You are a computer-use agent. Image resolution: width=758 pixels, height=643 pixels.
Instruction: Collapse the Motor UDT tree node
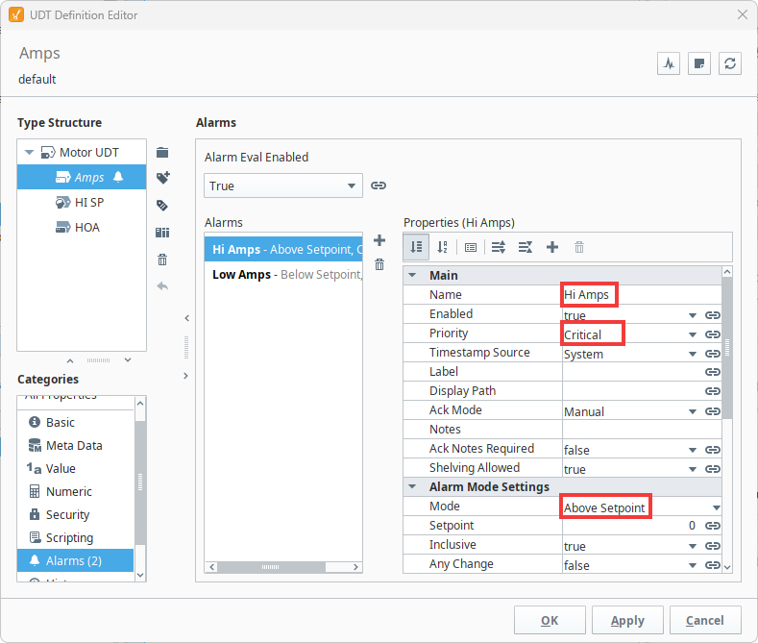[29, 153]
